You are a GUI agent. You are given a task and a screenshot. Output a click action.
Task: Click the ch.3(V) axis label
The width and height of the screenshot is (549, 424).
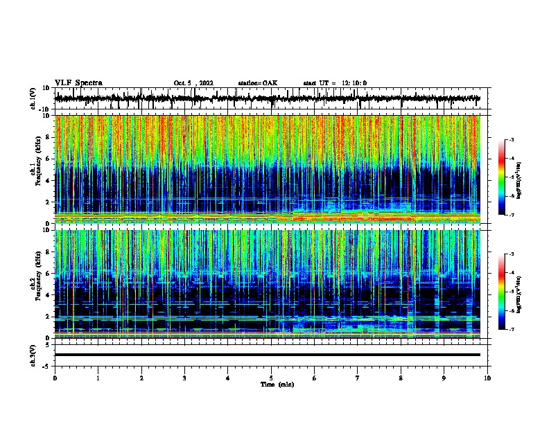(33, 355)
